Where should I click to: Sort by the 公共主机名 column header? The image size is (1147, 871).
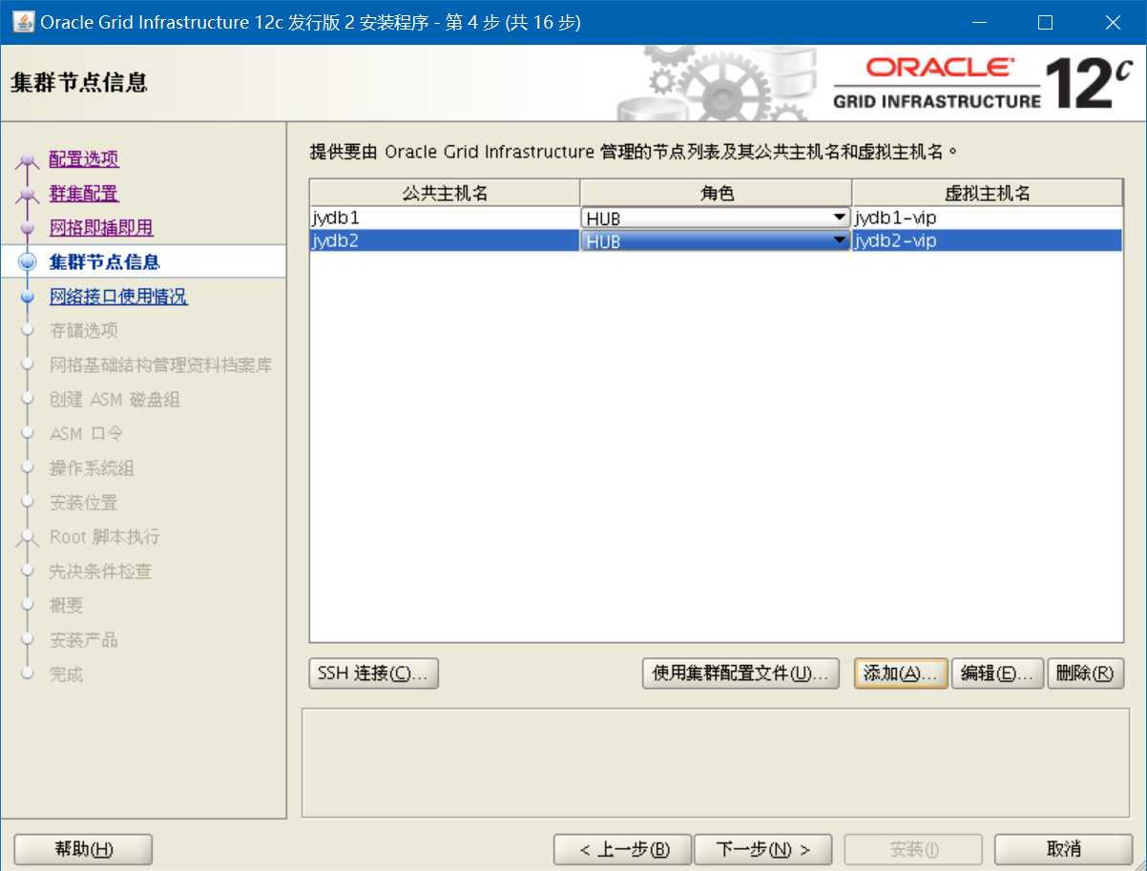445,193
